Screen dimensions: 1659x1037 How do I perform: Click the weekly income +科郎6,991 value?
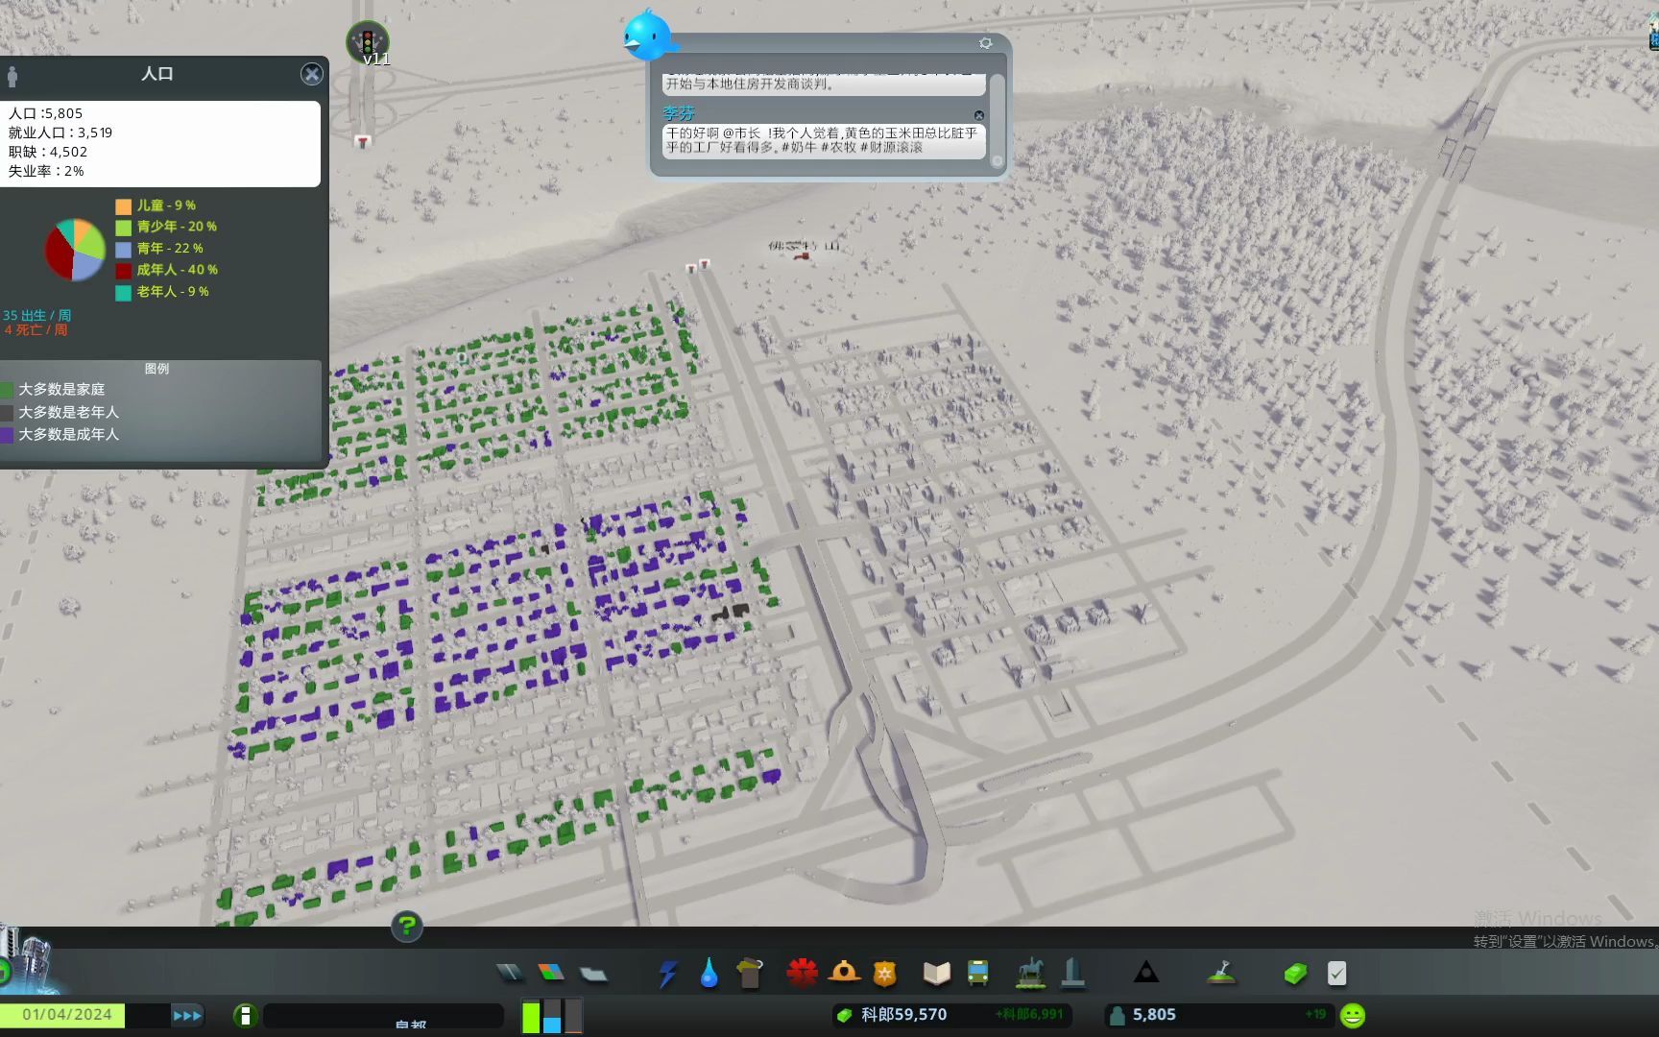[x=1029, y=1015]
